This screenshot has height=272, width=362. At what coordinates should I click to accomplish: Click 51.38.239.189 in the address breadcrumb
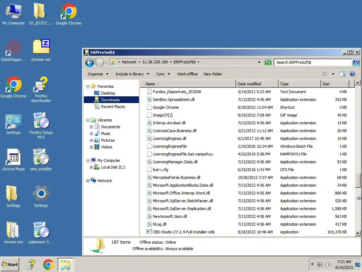tap(155, 62)
